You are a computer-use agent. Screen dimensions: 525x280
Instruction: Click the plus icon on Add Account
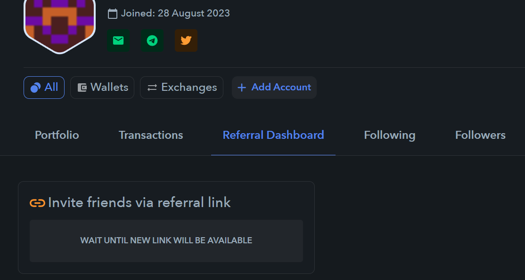(241, 88)
